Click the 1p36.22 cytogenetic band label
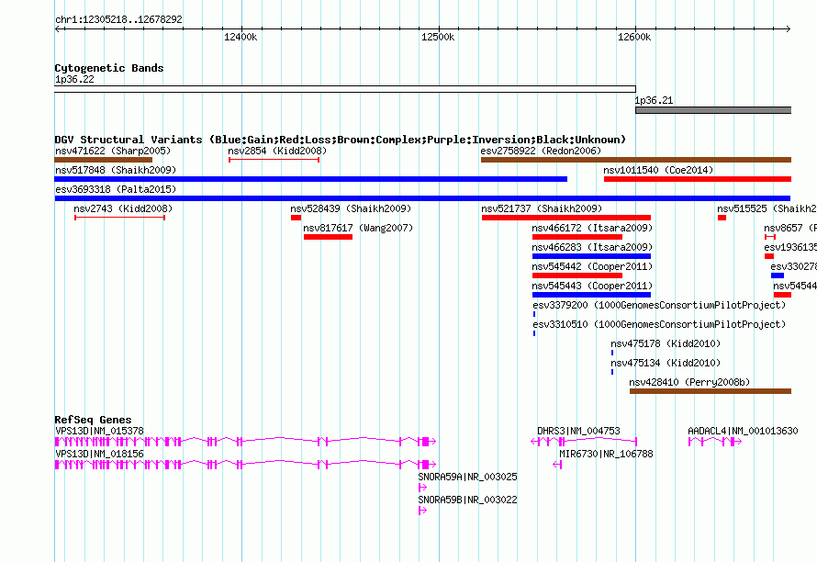 tap(74, 79)
